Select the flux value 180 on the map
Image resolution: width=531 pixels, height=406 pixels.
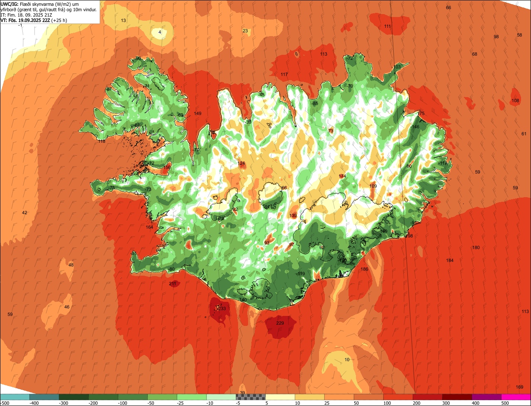pyautogui.click(x=476, y=247)
